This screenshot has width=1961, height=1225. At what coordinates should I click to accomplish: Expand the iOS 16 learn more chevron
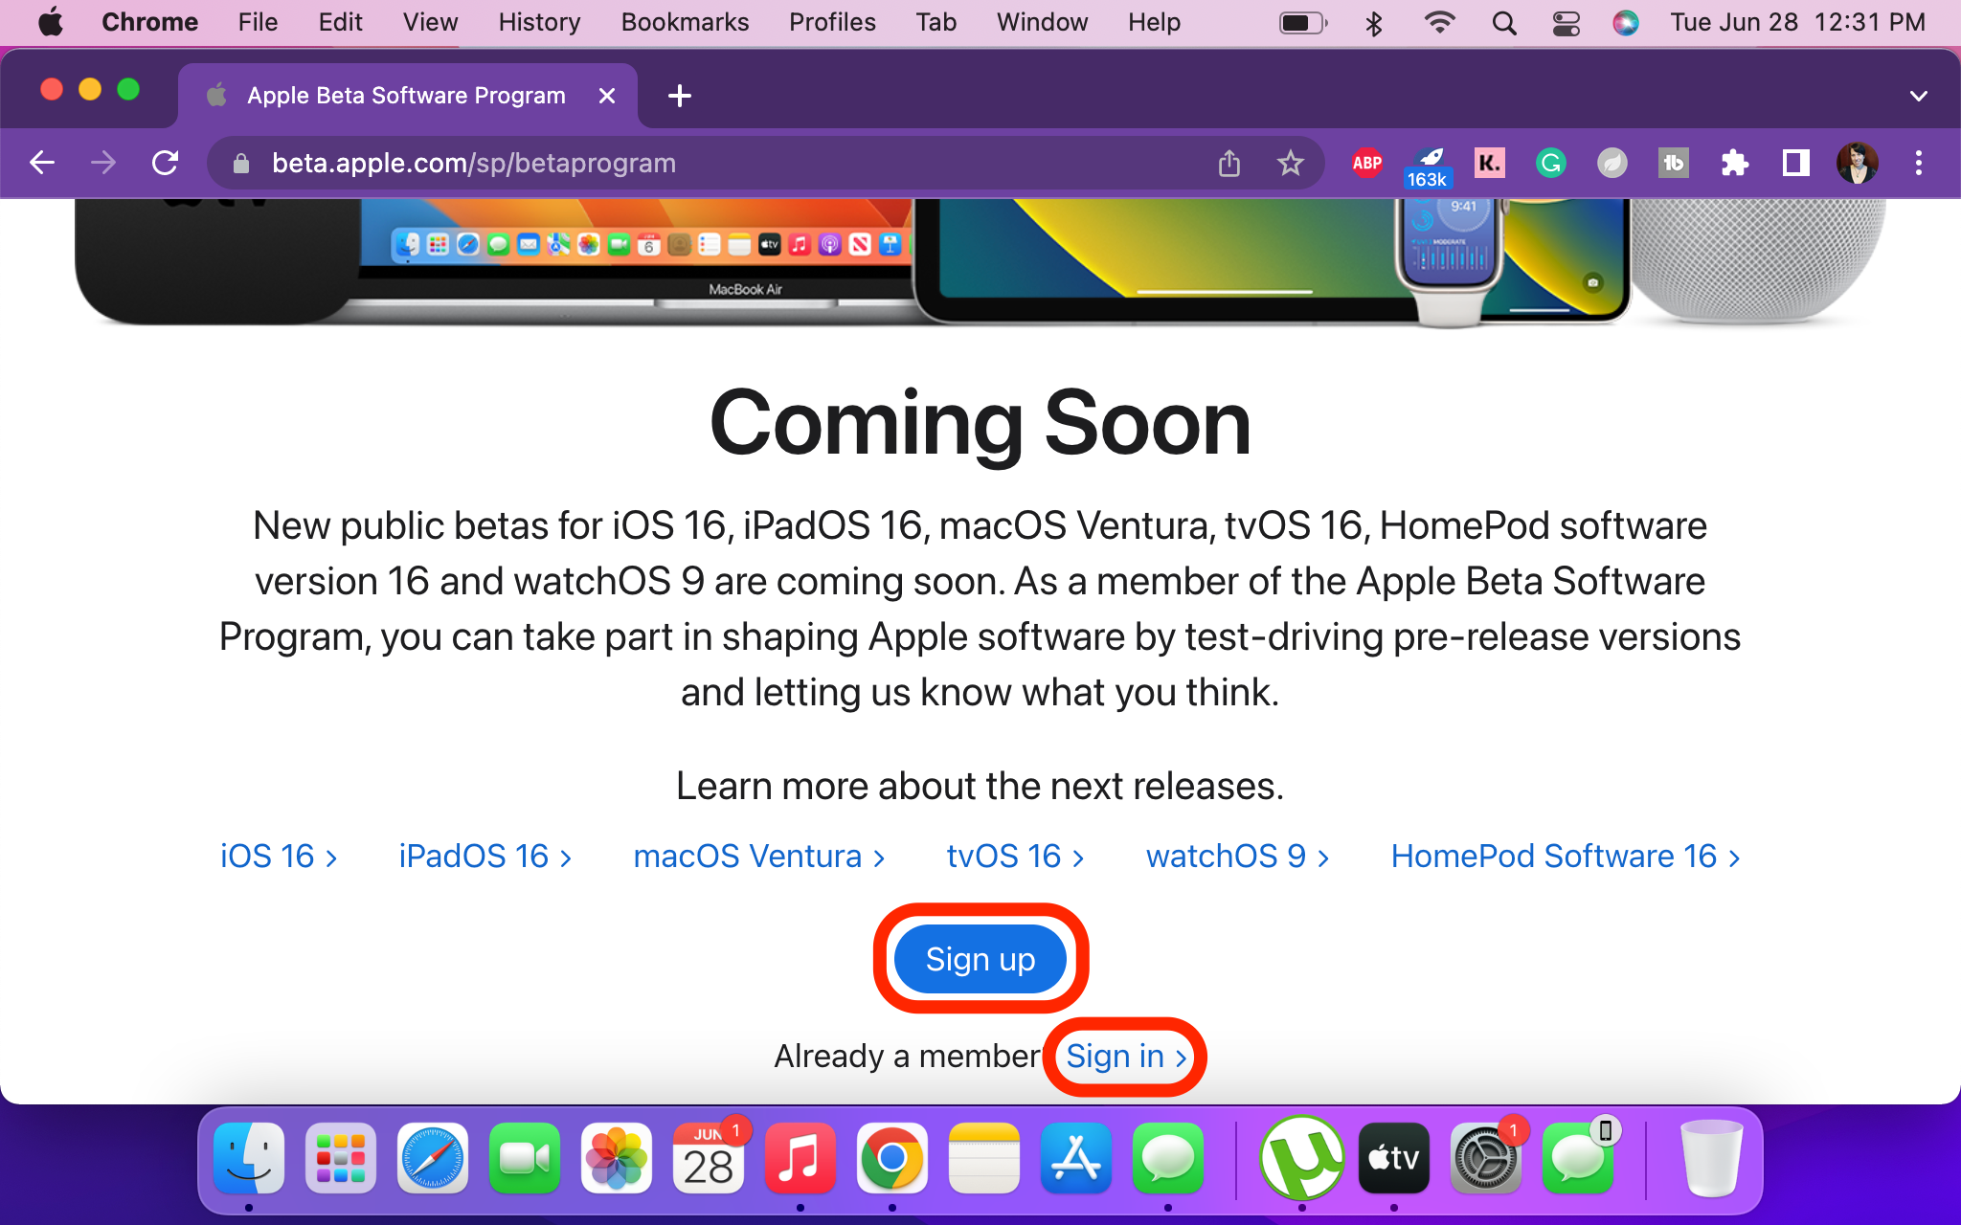tap(330, 857)
